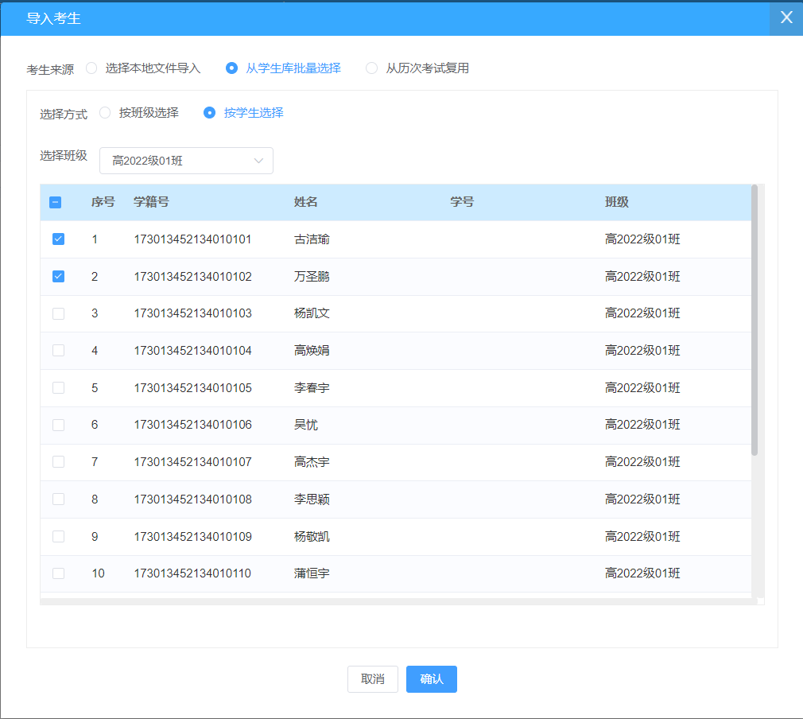Viewport: 803px width, 719px height.
Task: Click the 班级 column header
Action: tap(617, 202)
